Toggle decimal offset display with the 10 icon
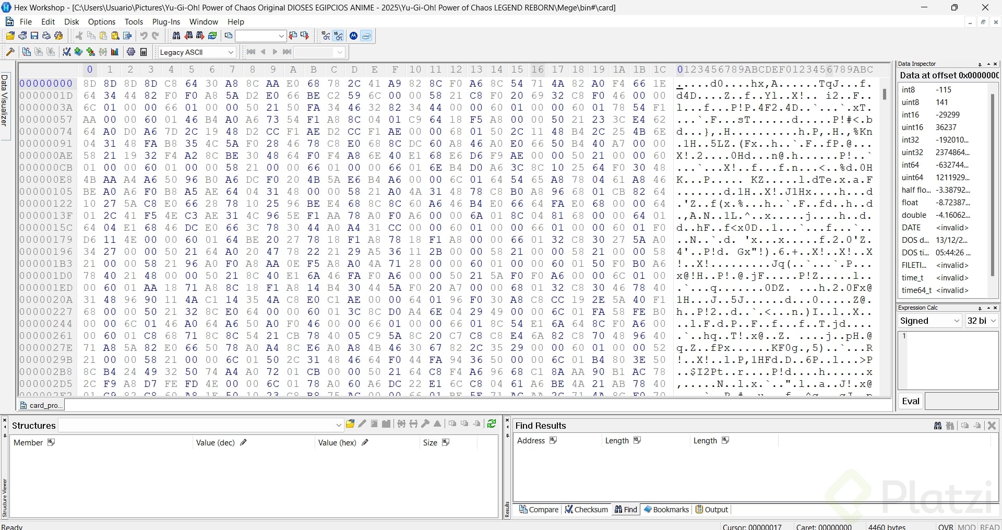Image resolution: width=1002 pixels, height=530 pixels. 326,36
